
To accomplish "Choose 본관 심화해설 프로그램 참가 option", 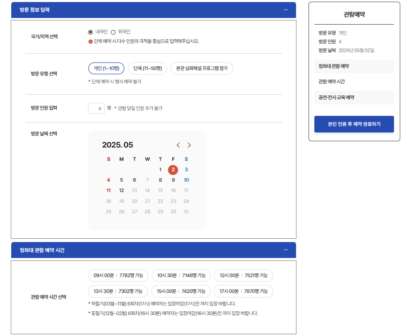I will tap(202, 68).
